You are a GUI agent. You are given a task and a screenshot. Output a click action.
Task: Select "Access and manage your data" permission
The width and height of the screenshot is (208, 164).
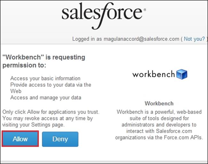coord(46,98)
